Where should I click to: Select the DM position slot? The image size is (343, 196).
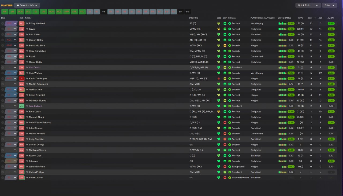click(44, 12)
